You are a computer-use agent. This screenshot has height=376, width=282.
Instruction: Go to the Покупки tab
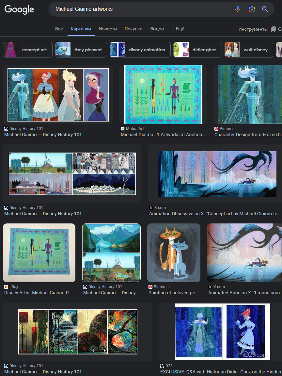click(x=133, y=29)
